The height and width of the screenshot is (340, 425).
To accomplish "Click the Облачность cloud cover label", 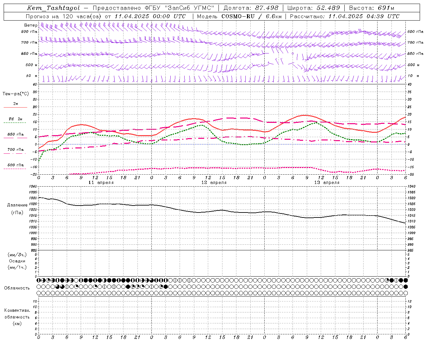I will pos(17,288).
